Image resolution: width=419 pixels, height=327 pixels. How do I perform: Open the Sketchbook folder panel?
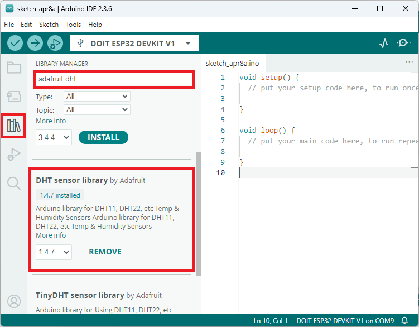(14, 68)
